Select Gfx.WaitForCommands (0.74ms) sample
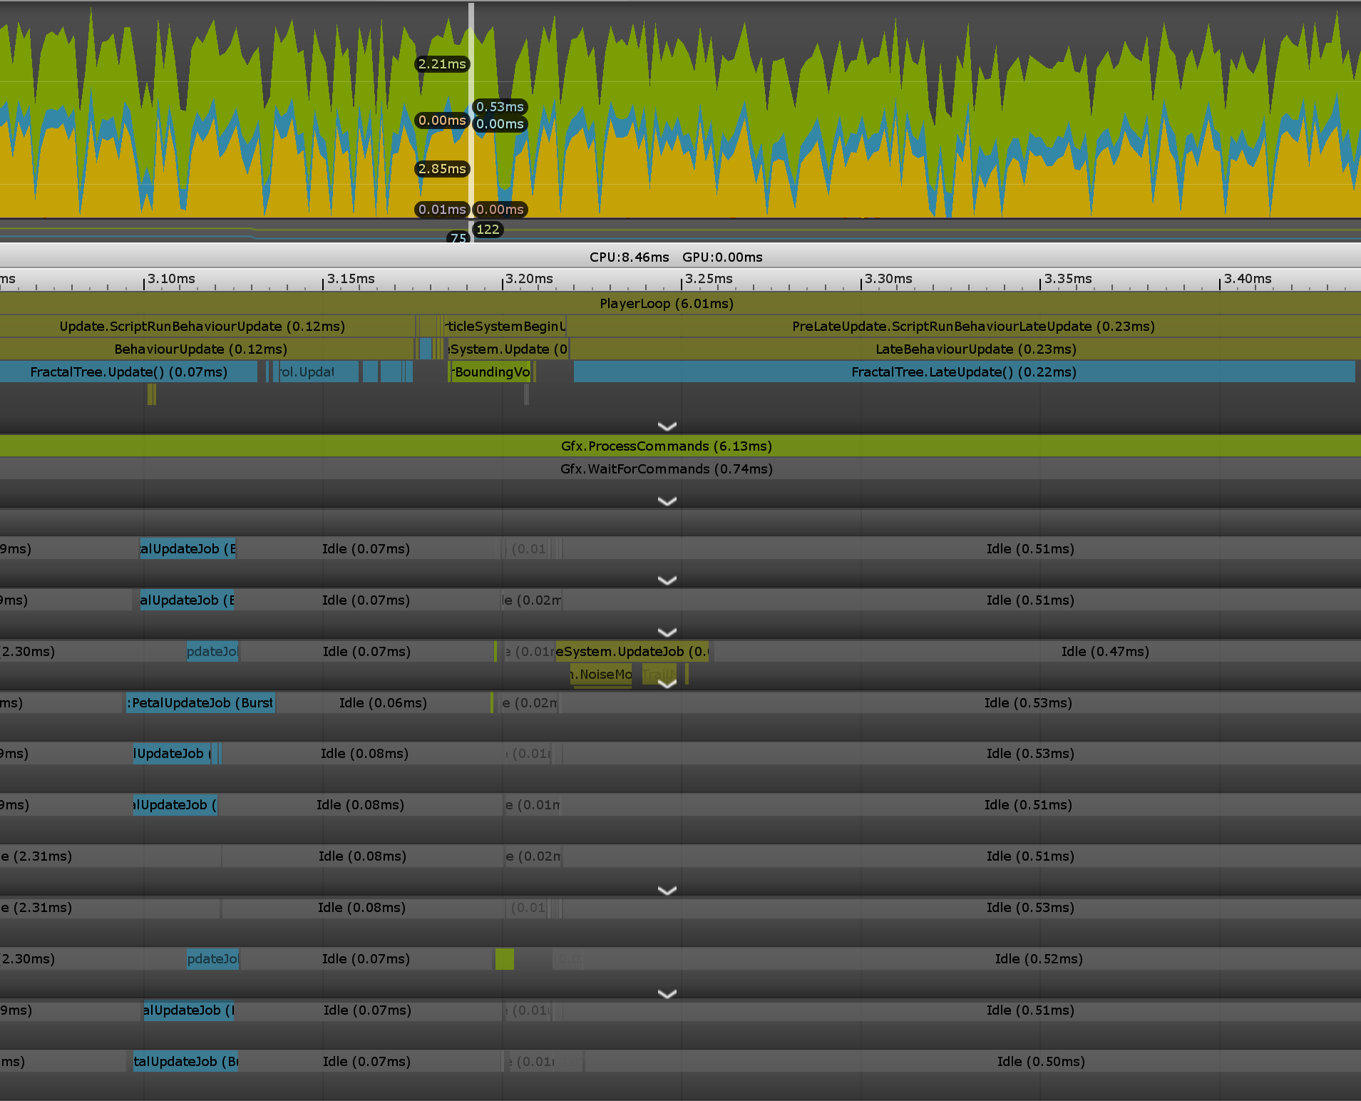This screenshot has height=1101, width=1361. (666, 469)
